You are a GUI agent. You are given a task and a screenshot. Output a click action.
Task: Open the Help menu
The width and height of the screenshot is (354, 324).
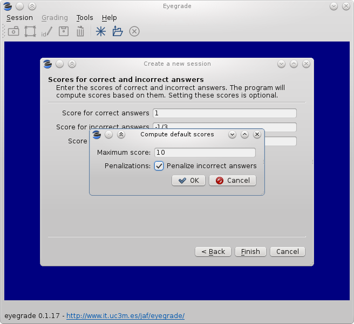point(109,18)
